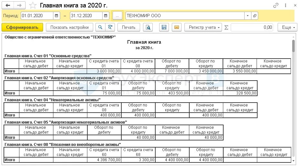Select cell 4 000 000,00 in account 01

[138, 71]
